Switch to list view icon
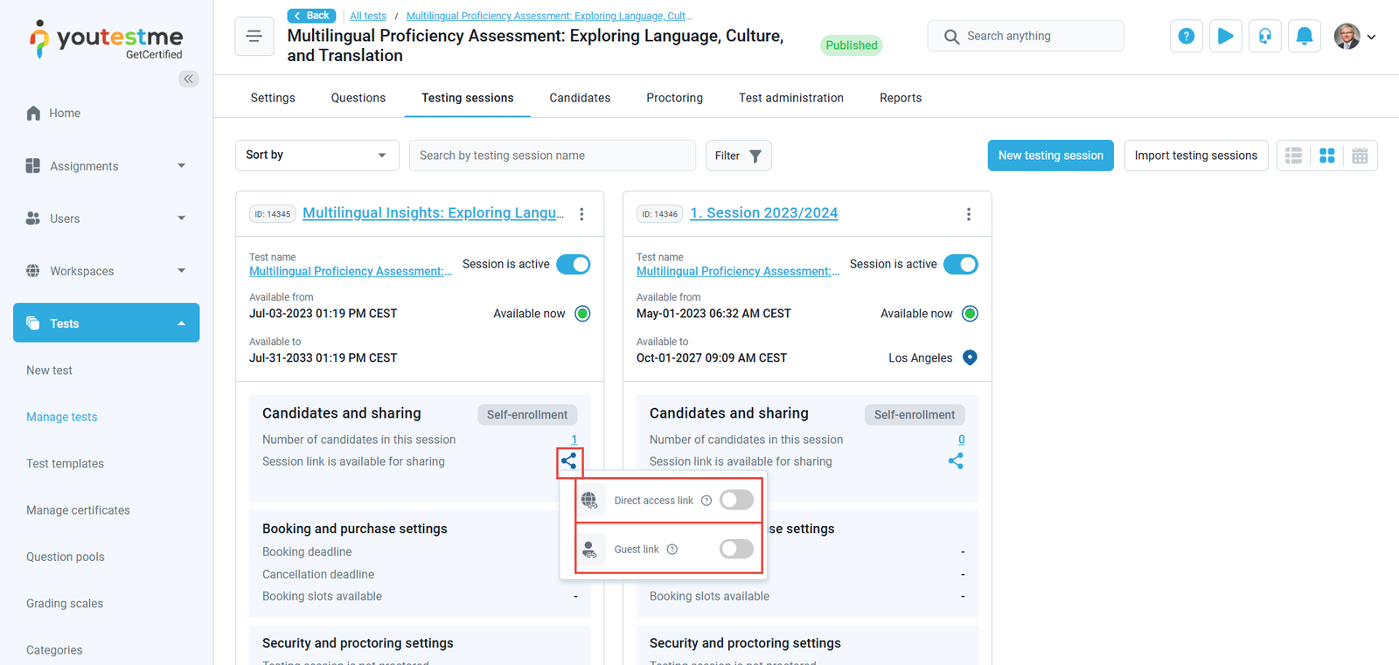This screenshot has width=1399, height=665. point(1293,156)
